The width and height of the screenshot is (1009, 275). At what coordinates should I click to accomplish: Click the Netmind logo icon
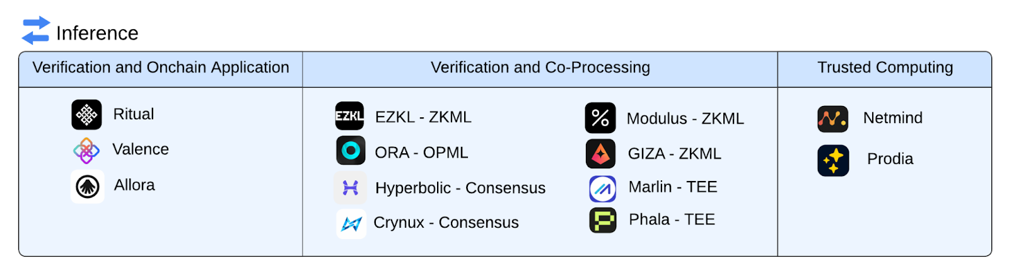tap(832, 119)
